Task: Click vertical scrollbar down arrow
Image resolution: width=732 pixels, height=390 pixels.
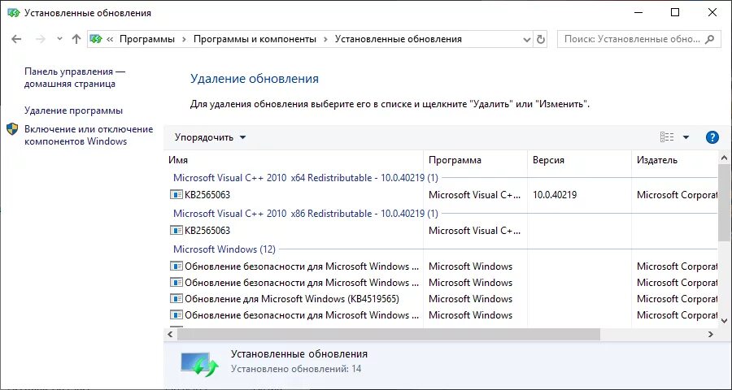Action: [x=724, y=320]
